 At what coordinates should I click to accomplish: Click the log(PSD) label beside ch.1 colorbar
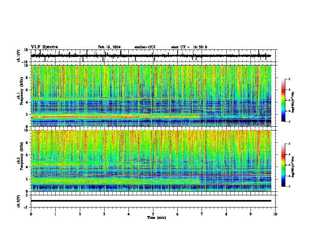293,102
